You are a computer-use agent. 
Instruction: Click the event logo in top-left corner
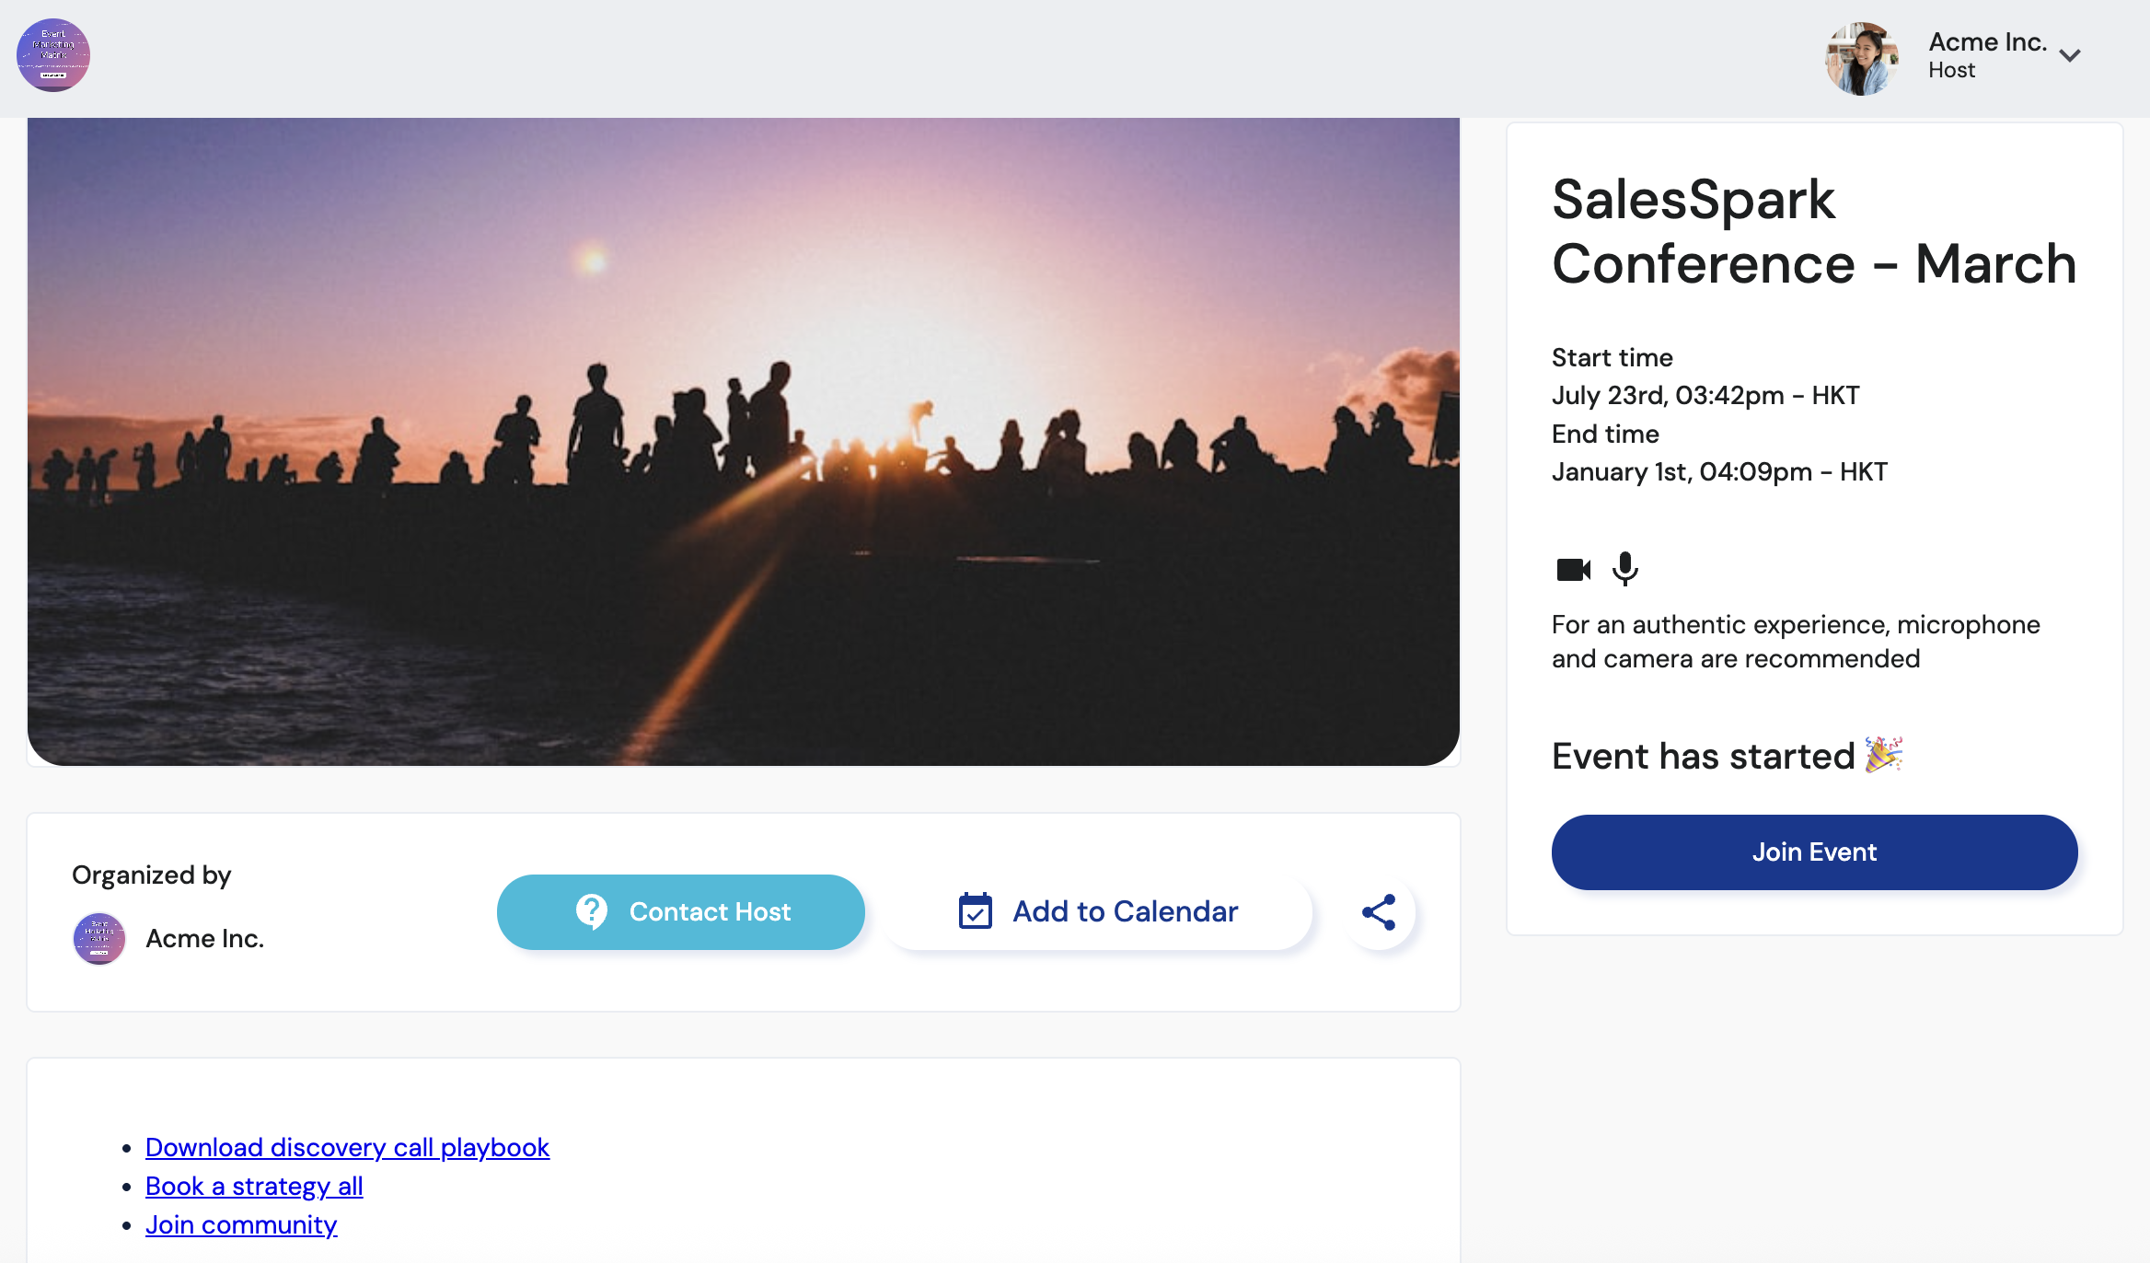[x=53, y=55]
